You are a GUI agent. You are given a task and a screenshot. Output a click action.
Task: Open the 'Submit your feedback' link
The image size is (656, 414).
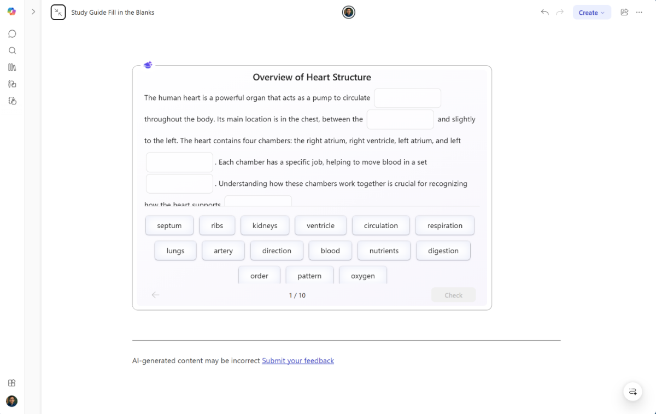click(x=298, y=360)
